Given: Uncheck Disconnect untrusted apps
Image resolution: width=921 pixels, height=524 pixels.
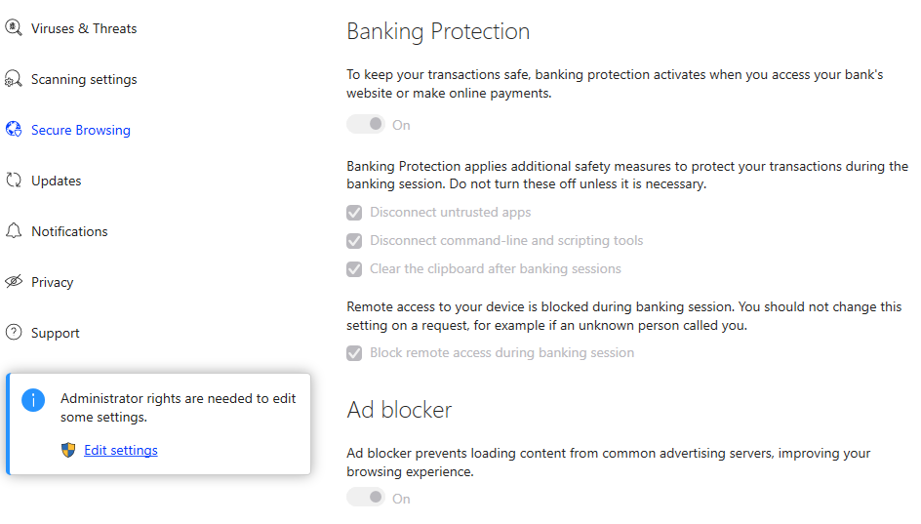Looking at the screenshot, I should [x=354, y=213].
